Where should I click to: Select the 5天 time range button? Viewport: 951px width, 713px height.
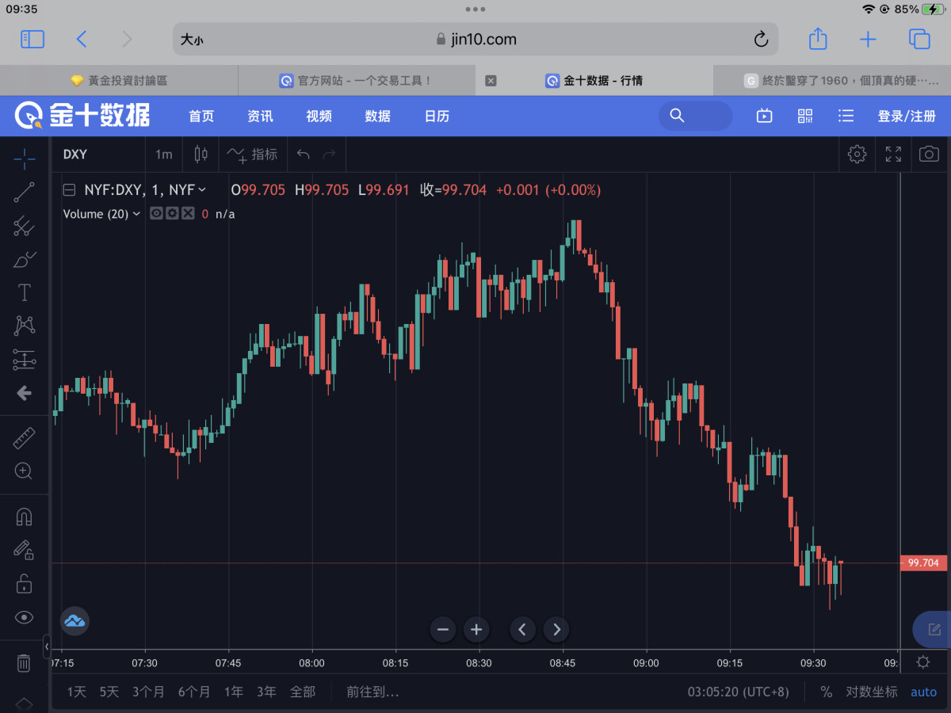tap(109, 692)
